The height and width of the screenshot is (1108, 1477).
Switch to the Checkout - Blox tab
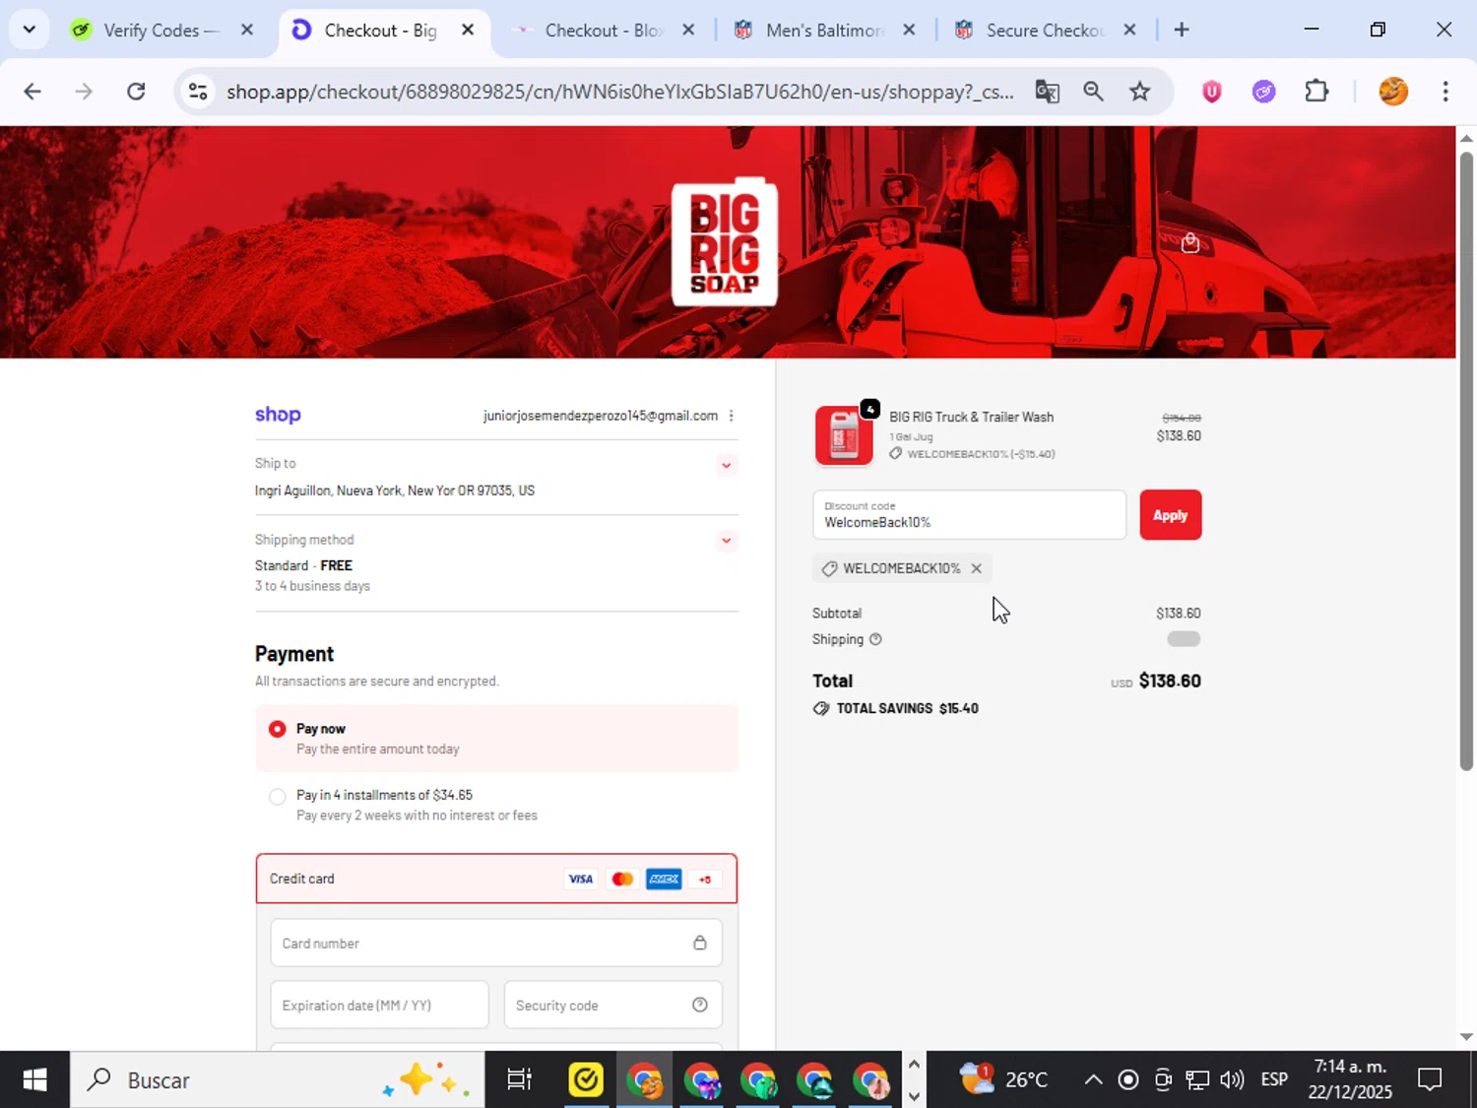tap(603, 31)
